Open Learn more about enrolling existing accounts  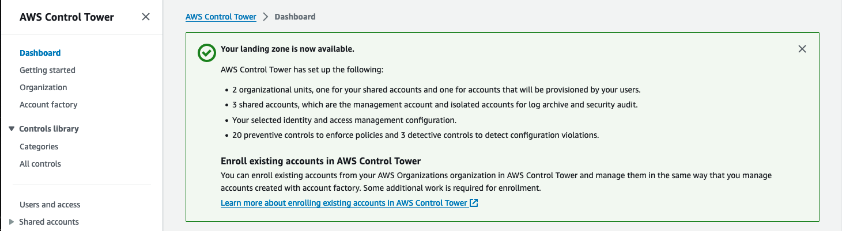tap(343, 203)
